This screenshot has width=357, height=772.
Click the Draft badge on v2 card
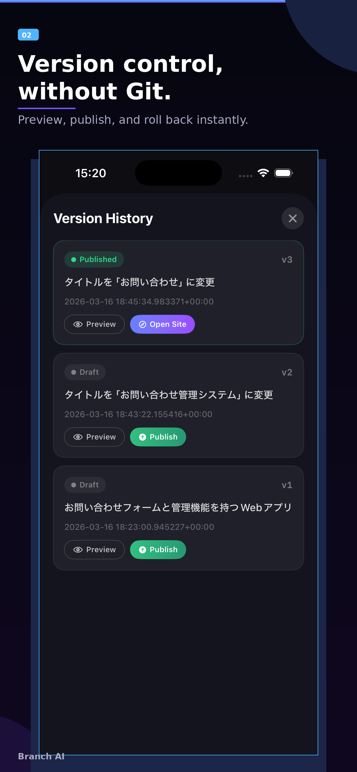point(85,372)
